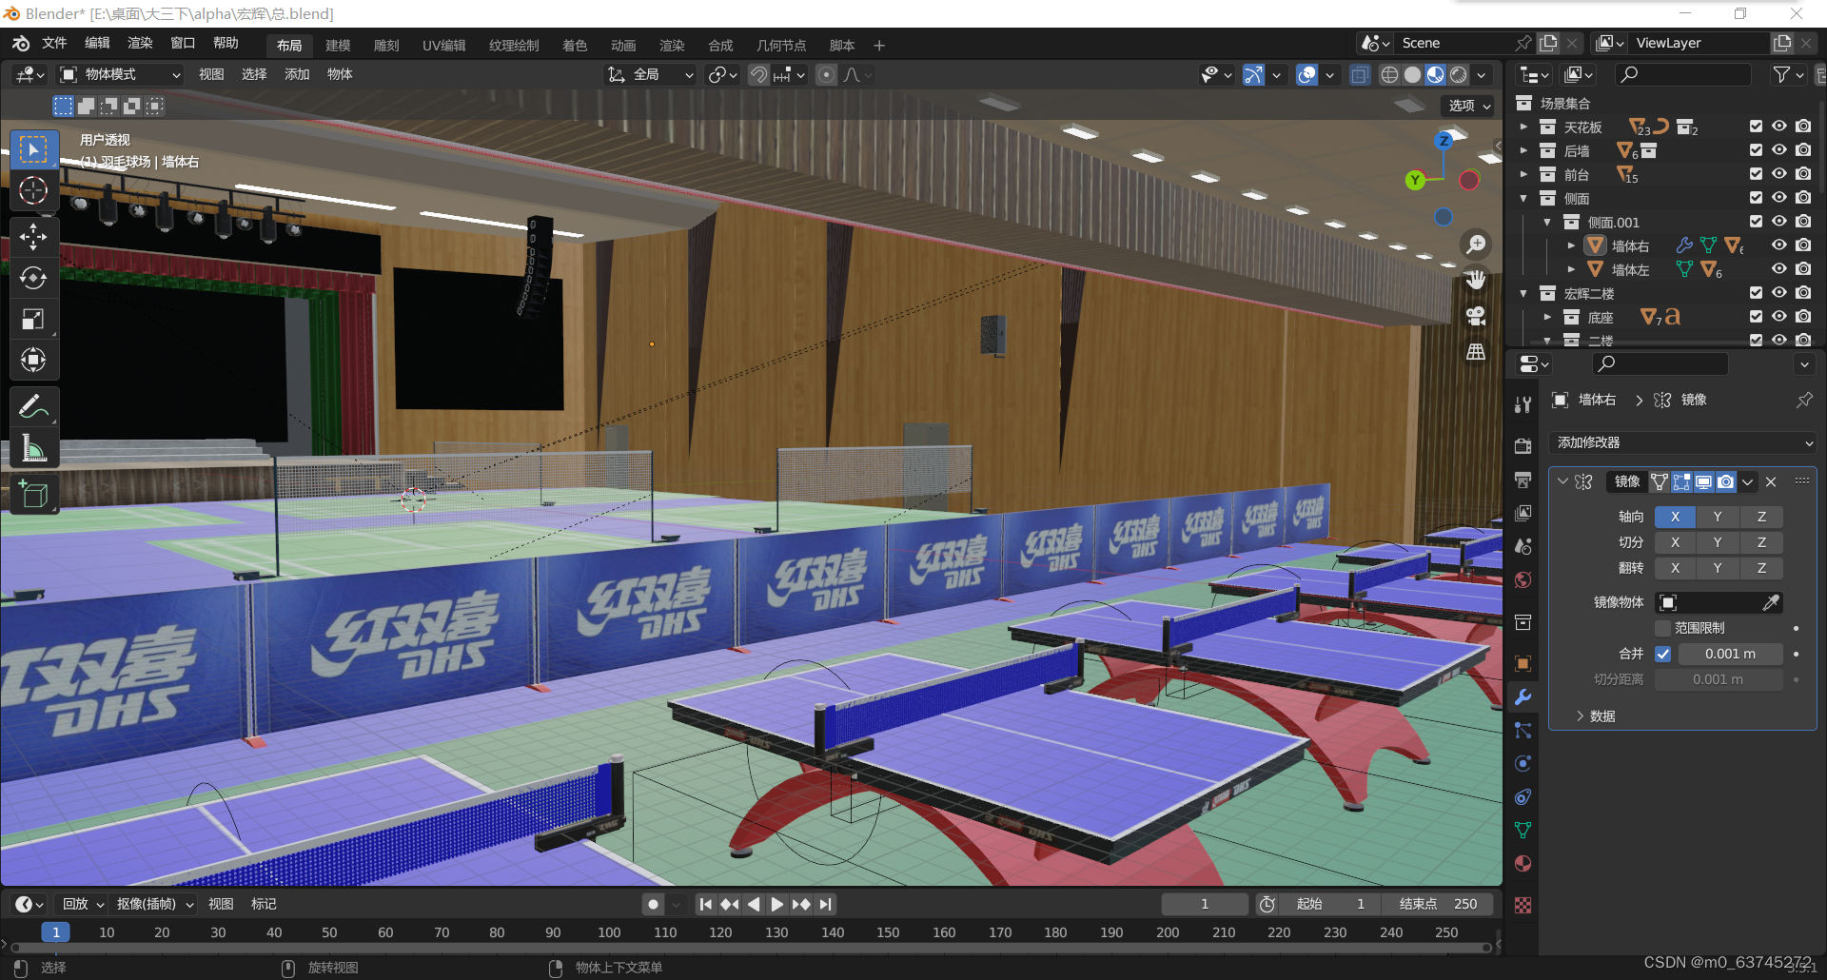Collapse the 侧面 collection
The height and width of the screenshot is (980, 1827).
pos(1523,198)
